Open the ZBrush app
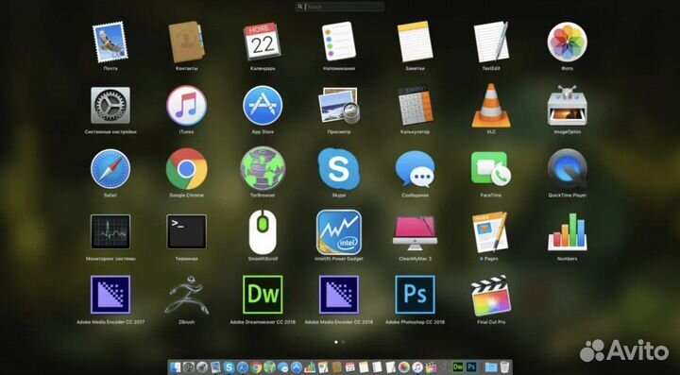680x375 pixels. [x=186, y=295]
